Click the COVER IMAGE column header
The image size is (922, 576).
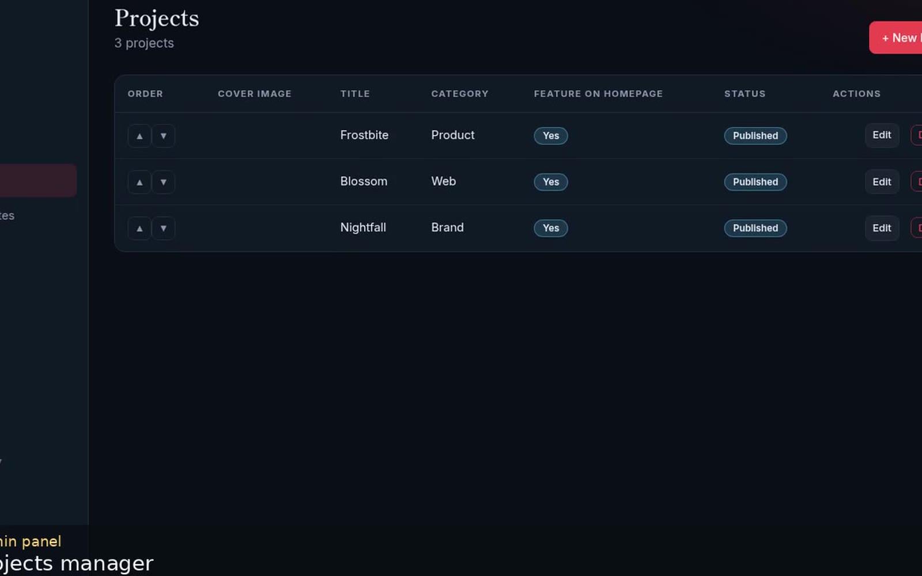coord(255,94)
